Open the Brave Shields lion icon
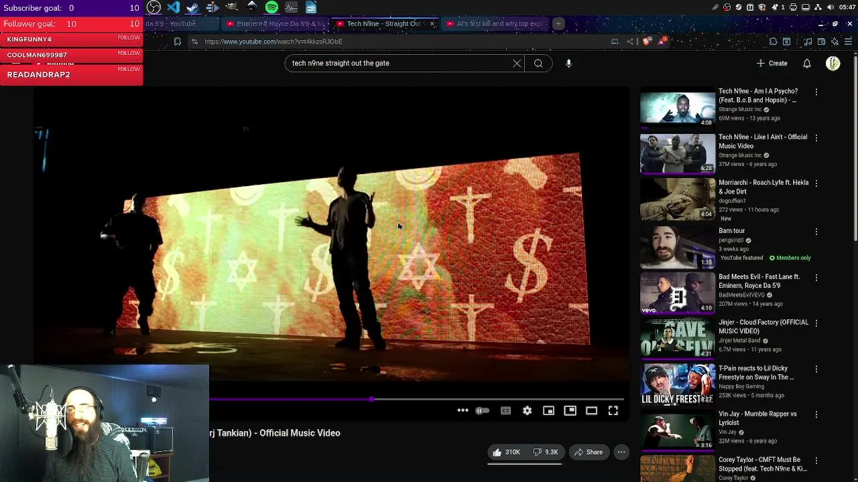The height and width of the screenshot is (482, 858). (x=646, y=42)
